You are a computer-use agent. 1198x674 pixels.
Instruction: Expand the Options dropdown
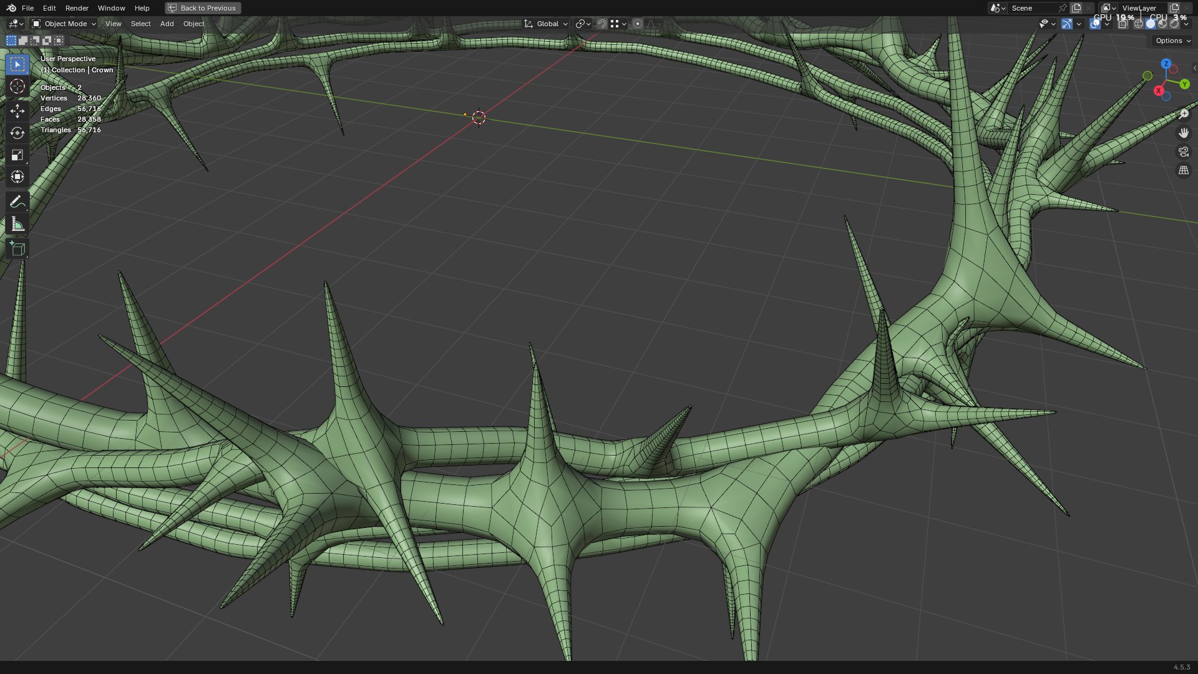tap(1172, 41)
